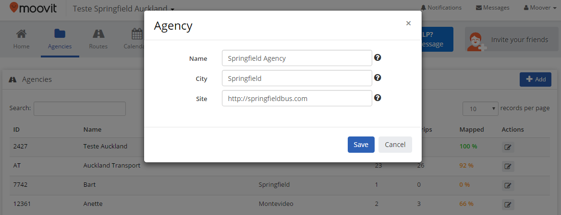Image resolution: width=561 pixels, height=215 pixels.
Task: Open the Teste Springfield Auckland dropdown
Action: coord(123,9)
